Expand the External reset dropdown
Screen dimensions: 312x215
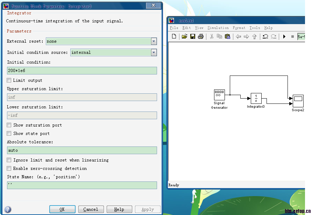[154, 41]
